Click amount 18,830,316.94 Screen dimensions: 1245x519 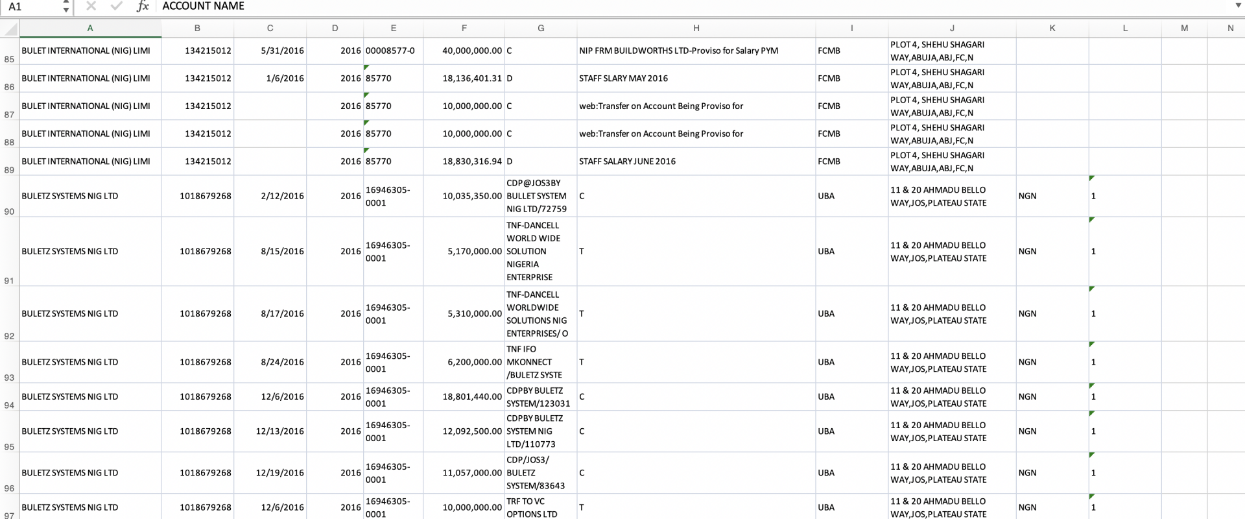(x=464, y=162)
